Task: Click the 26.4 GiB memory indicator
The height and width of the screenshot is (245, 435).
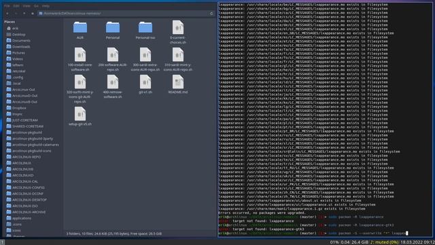Action: point(360,242)
